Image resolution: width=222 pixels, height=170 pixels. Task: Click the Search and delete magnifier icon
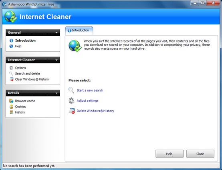11,73
